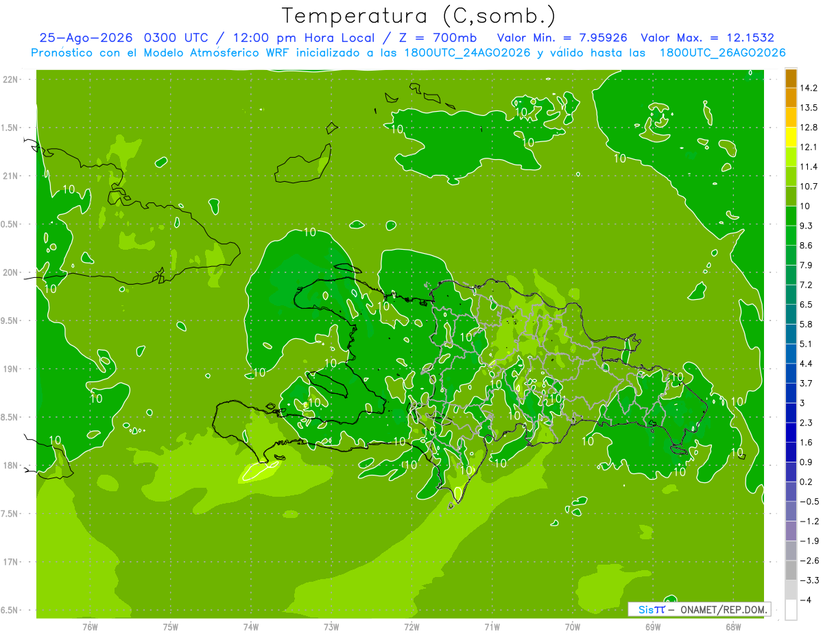Click the '70W' longitude axis label

[x=573, y=627]
